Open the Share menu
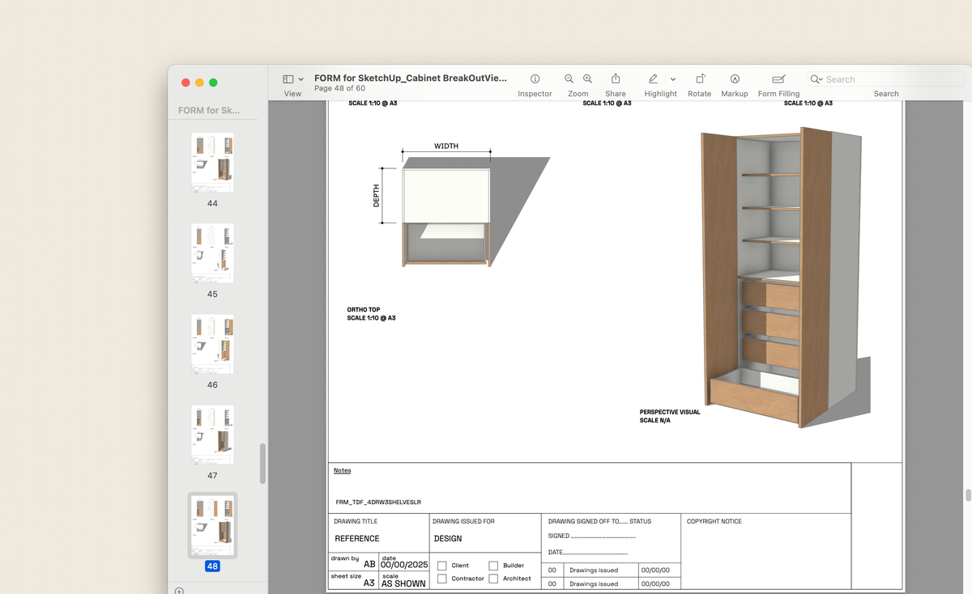972x594 pixels. tap(616, 79)
